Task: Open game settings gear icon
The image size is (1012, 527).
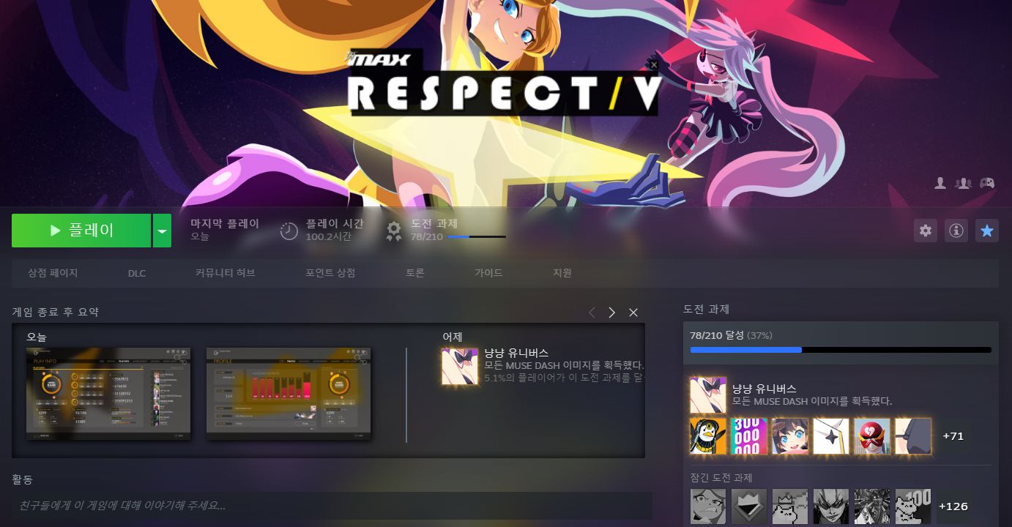Action: point(926,231)
